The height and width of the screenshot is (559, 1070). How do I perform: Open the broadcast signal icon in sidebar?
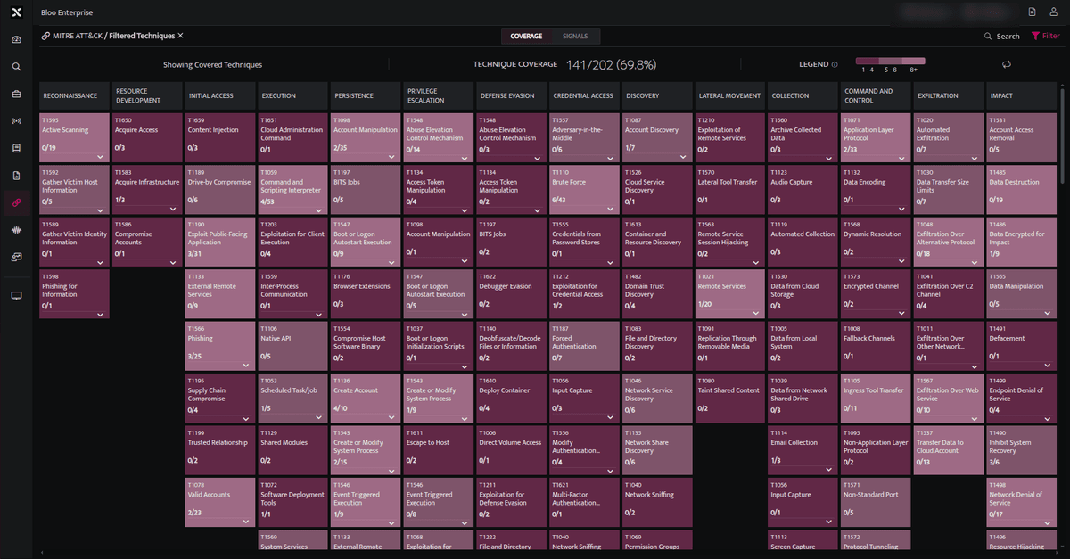pos(16,120)
